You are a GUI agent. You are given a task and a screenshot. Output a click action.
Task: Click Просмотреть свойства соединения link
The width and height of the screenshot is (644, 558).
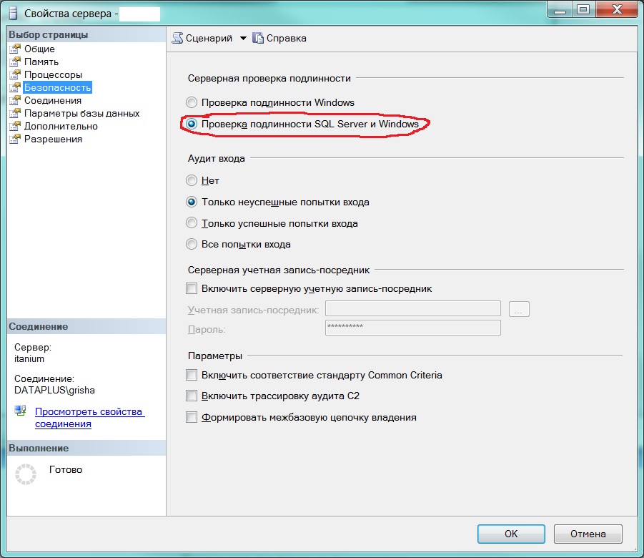pyautogui.click(x=89, y=417)
